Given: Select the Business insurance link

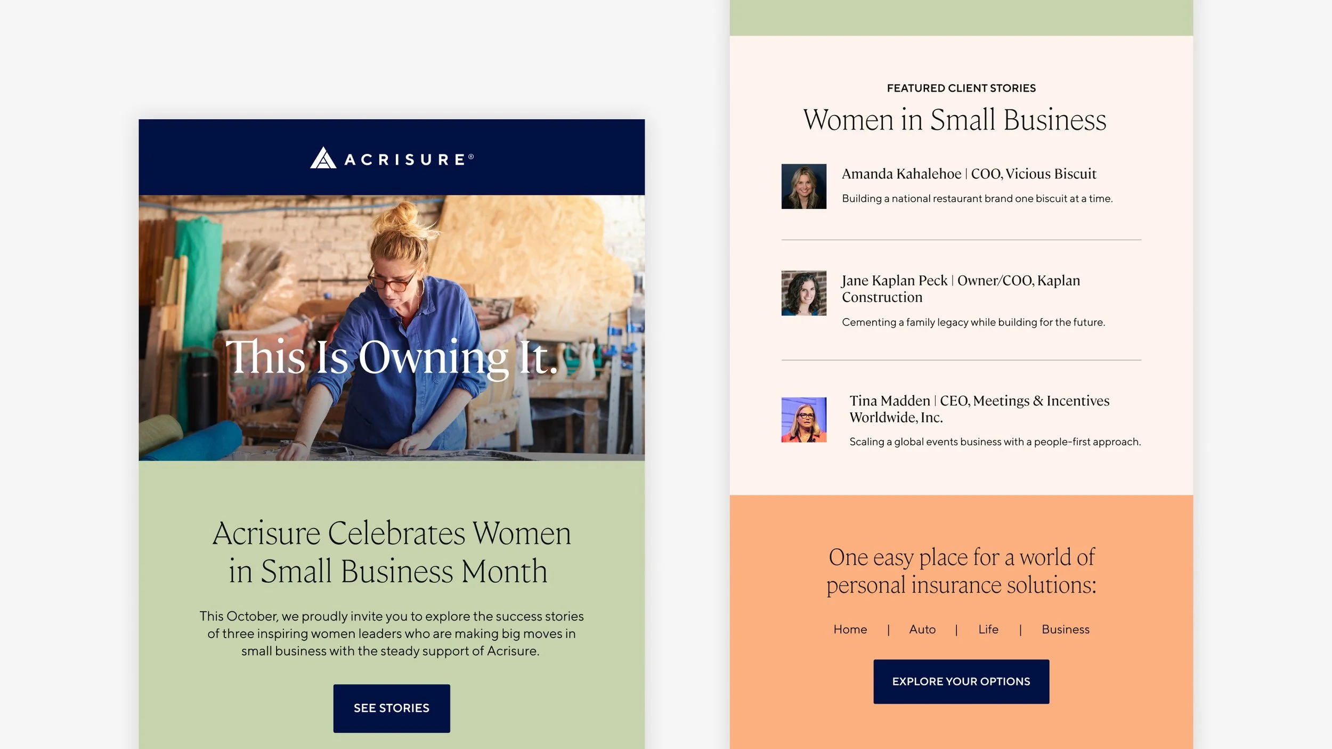Looking at the screenshot, I should (x=1066, y=629).
